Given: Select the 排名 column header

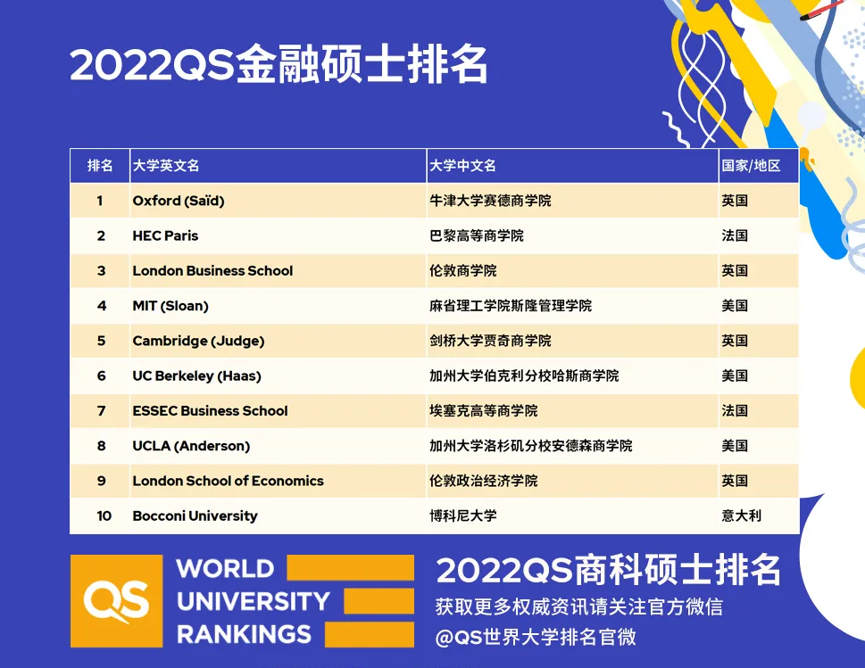Looking at the screenshot, I should (x=100, y=165).
